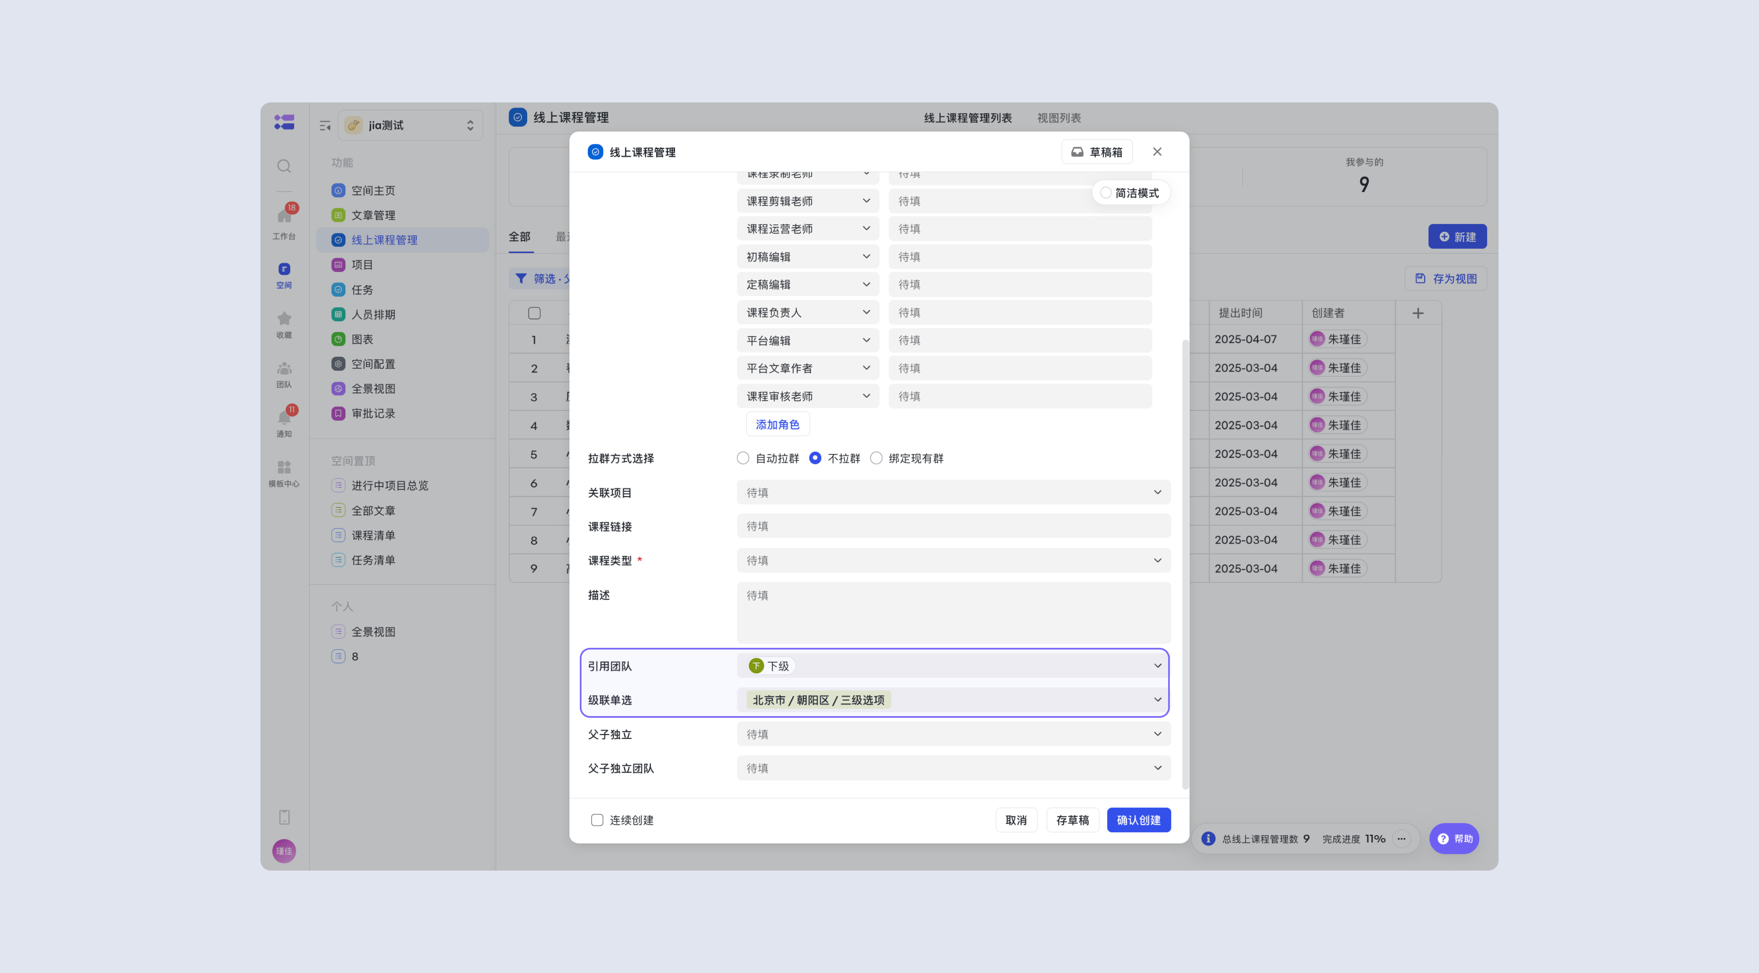The height and width of the screenshot is (973, 1759).
Task: Open the 初稿编辑 role dropdown
Action: (808, 256)
